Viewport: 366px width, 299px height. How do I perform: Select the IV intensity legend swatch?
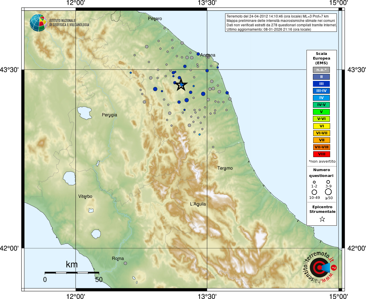coord(321,98)
